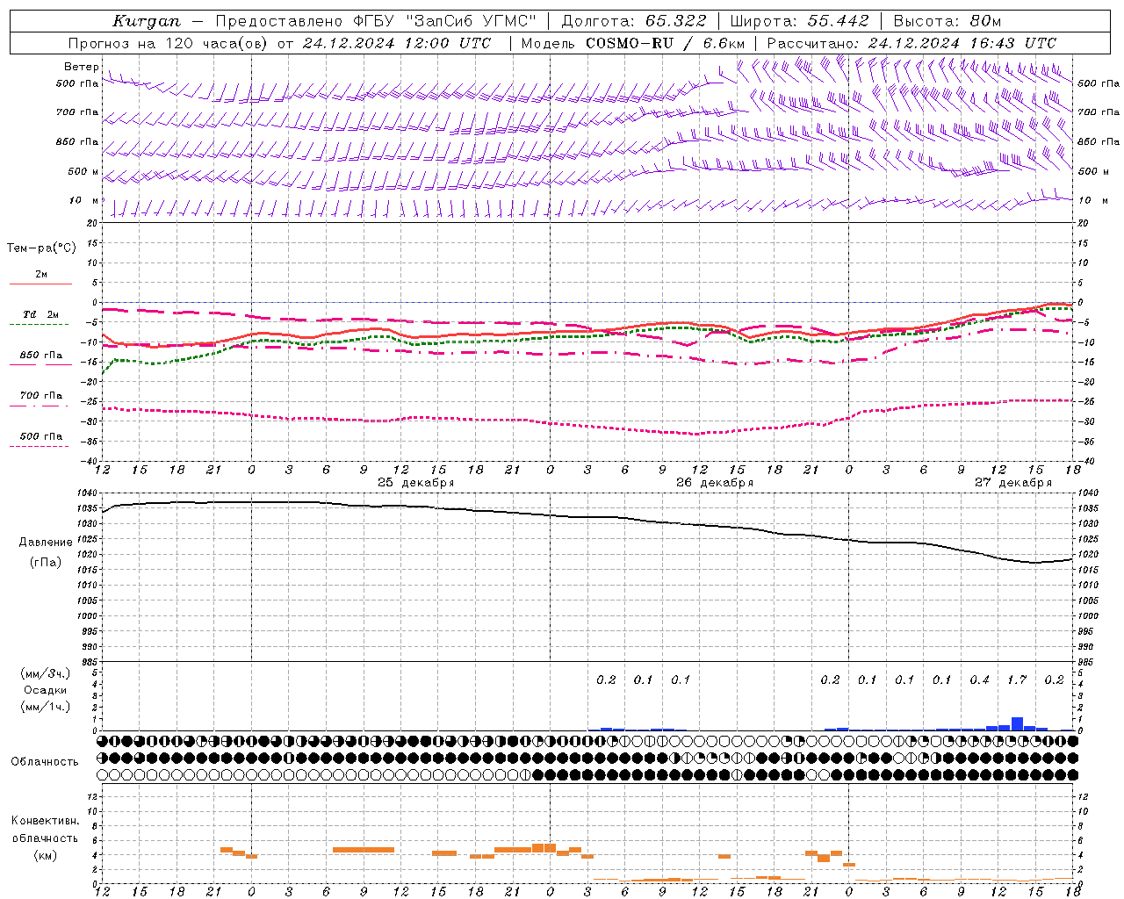The width and height of the screenshot is (1124, 899).
Task: Click the Облачность cloud cover label
Action: (45, 762)
